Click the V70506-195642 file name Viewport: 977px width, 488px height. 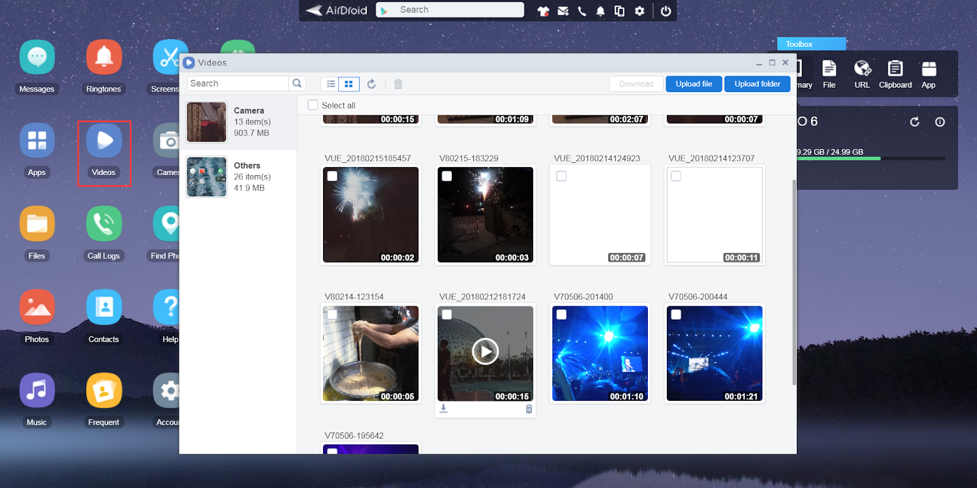pos(354,436)
